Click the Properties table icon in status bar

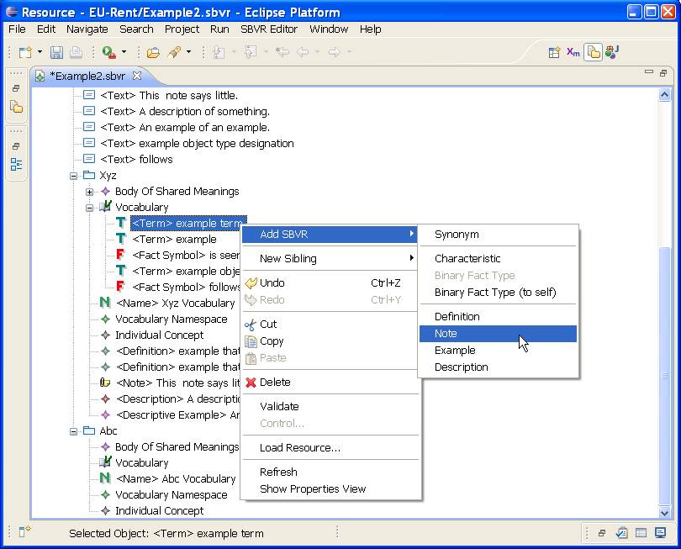click(x=641, y=532)
